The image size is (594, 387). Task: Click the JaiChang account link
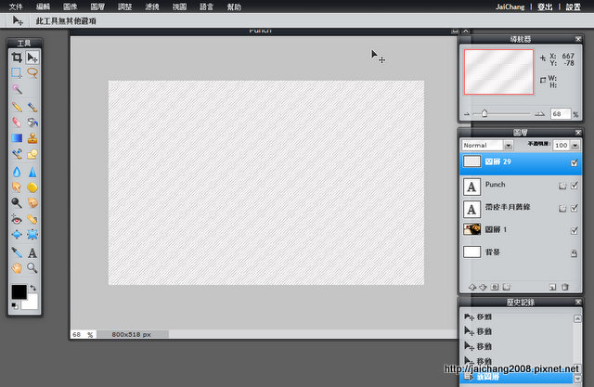(x=510, y=6)
